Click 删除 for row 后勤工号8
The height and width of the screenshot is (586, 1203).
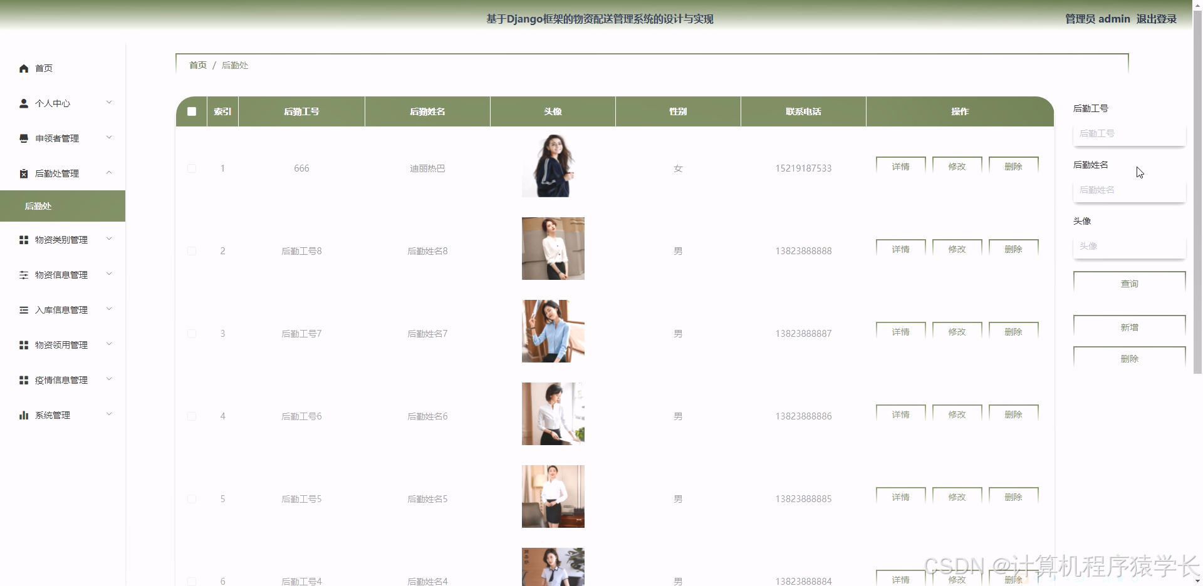(1014, 249)
